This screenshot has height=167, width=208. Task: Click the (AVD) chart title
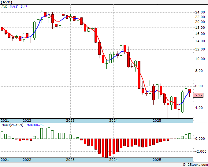click(6, 2)
